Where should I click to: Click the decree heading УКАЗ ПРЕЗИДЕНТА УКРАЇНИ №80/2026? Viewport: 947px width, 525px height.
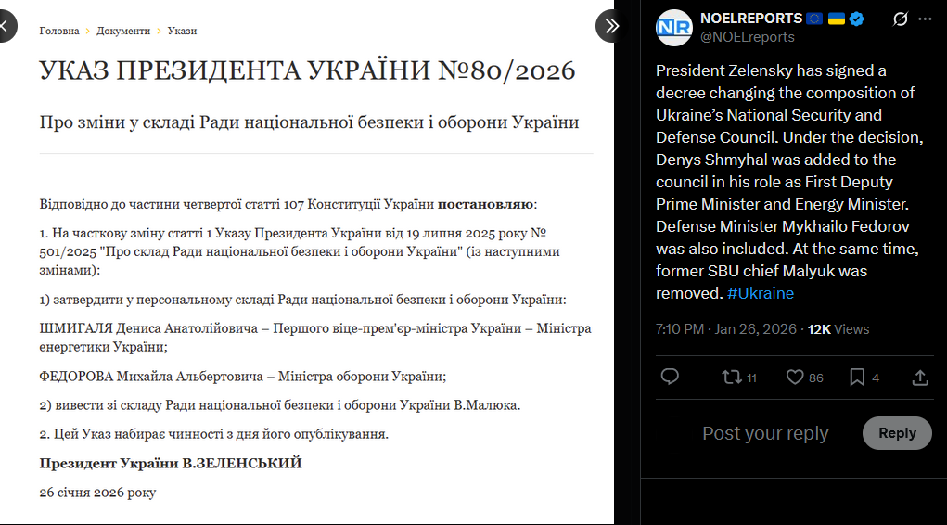tap(307, 70)
